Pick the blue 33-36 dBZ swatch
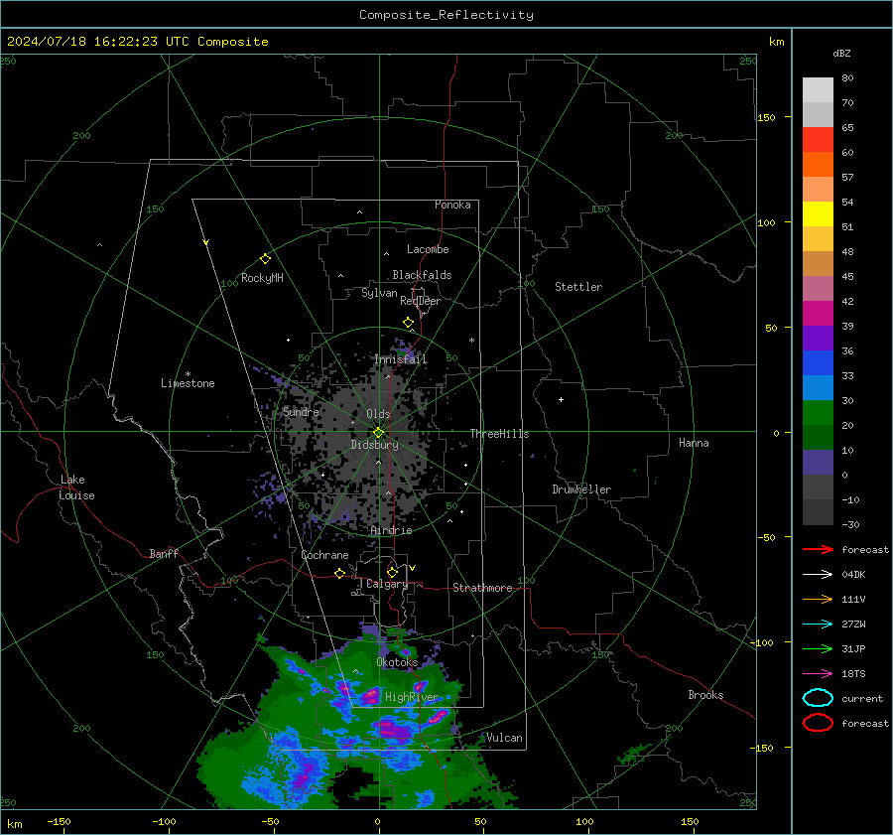Viewport: 893px width, 835px height. pyautogui.click(x=818, y=363)
